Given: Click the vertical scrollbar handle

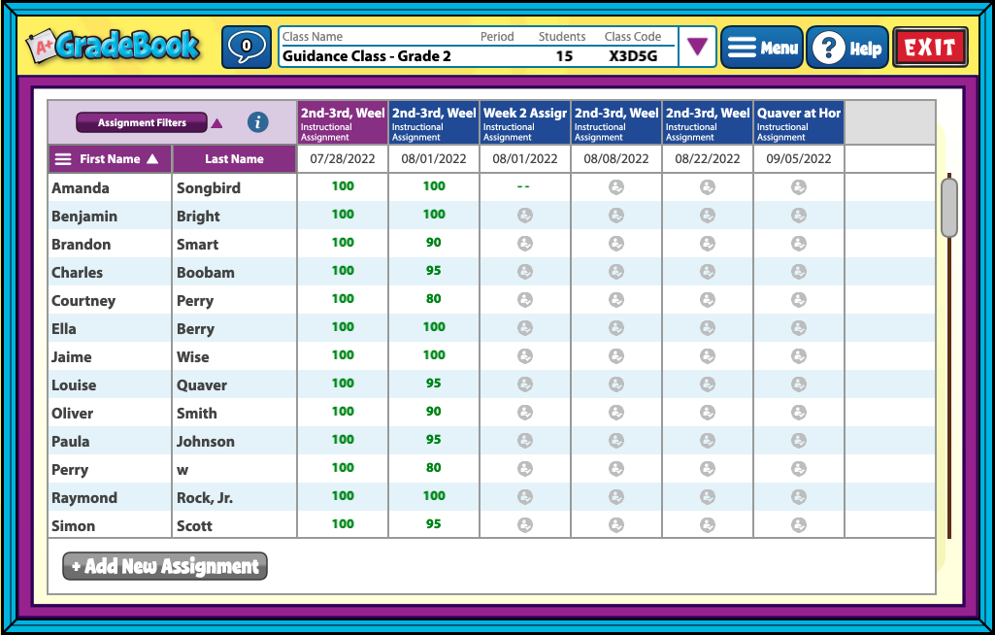Looking at the screenshot, I should 949,208.
